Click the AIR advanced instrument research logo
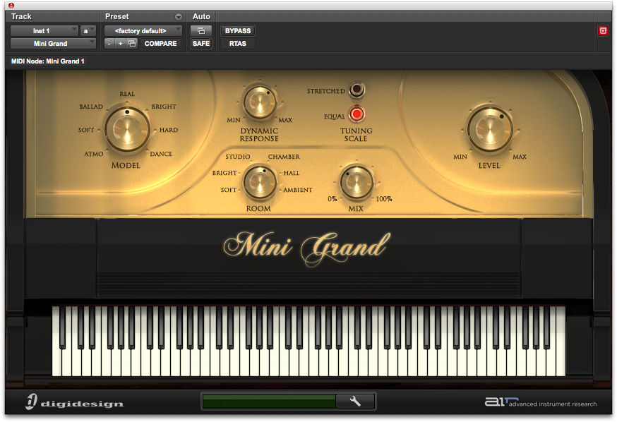The image size is (617, 422). 541,402
